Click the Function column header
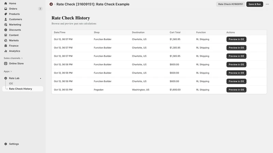Viewport: 273px width, 153px height. pyautogui.click(x=201, y=32)
